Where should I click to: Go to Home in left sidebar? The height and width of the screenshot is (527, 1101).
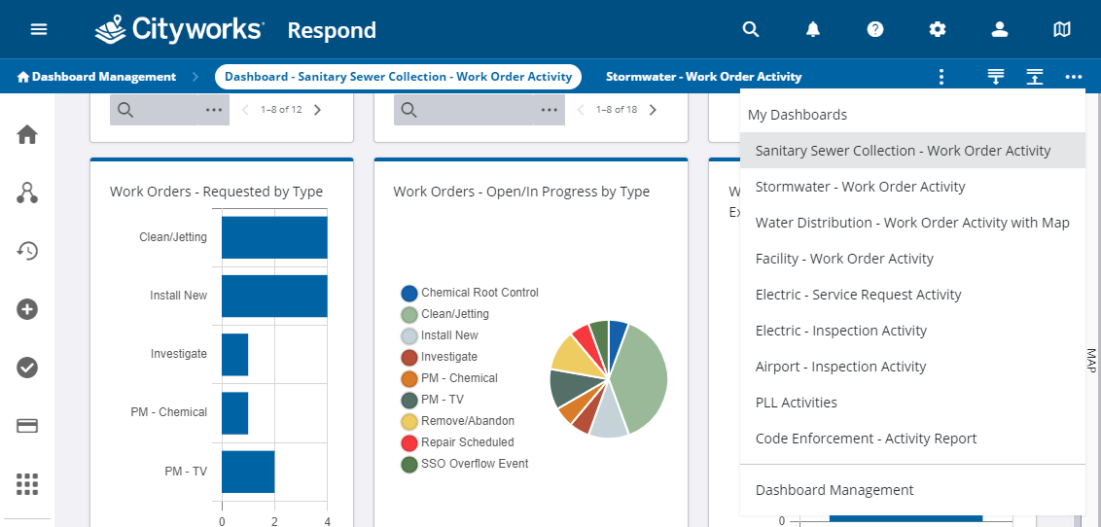pos(27,135)
